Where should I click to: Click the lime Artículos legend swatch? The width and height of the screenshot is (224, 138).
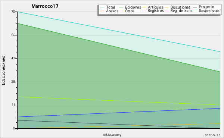(144, 7)
